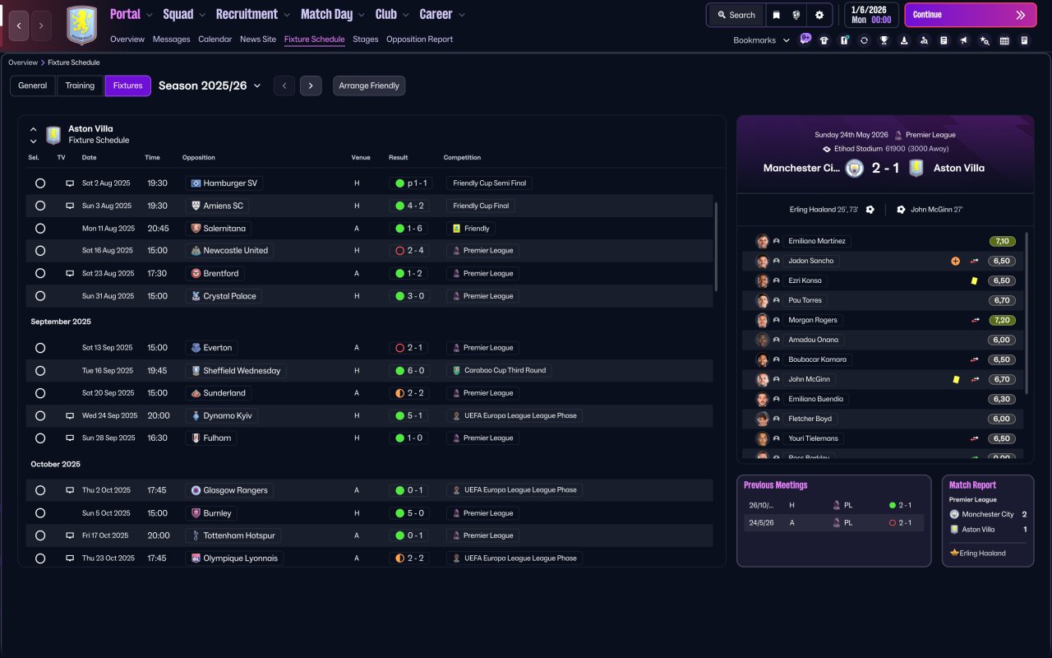The width and height of the screenshot is (1052, 658).
Task: Go forward with the right arrow
Action: pos(41,25)
